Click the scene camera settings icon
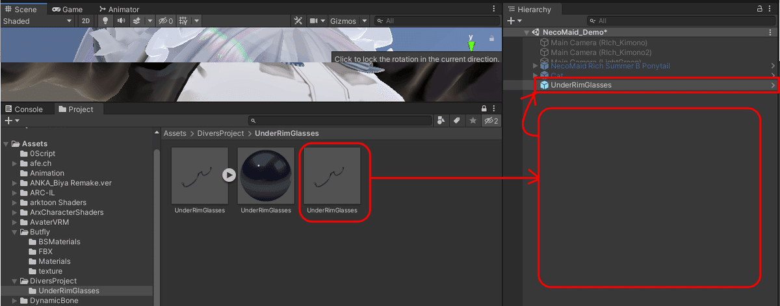 [315, 21]
